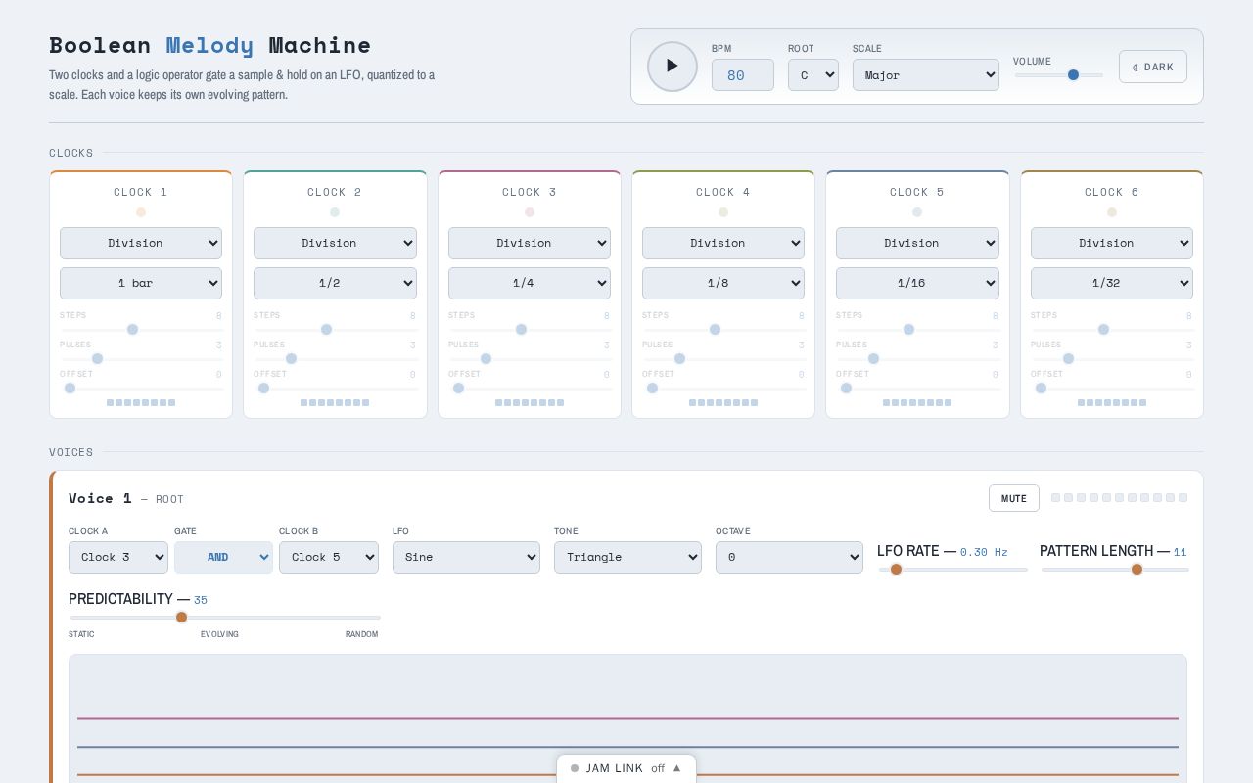Click the BPM value field
1253x783 pixels.
tap(743, 75)
